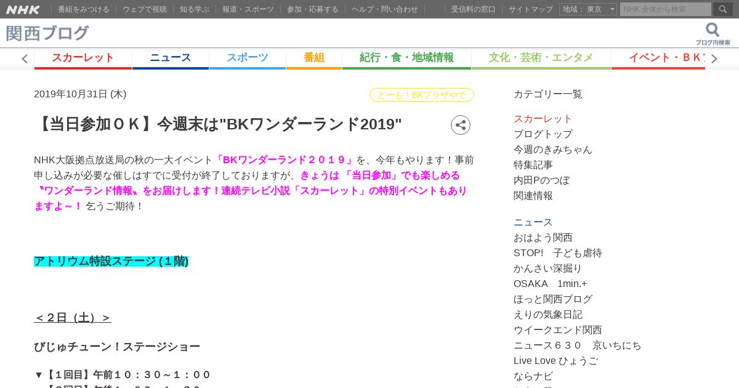Click the 関西ブログ site title
The width and height of the screenshot is (739, 388).
(x=47, y=33)
